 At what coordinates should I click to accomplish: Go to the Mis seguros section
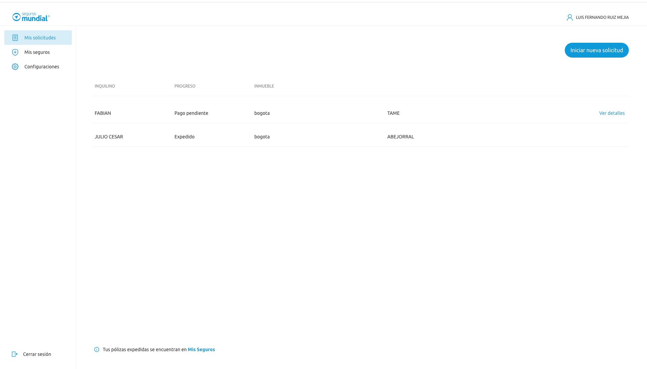(37, 52)
